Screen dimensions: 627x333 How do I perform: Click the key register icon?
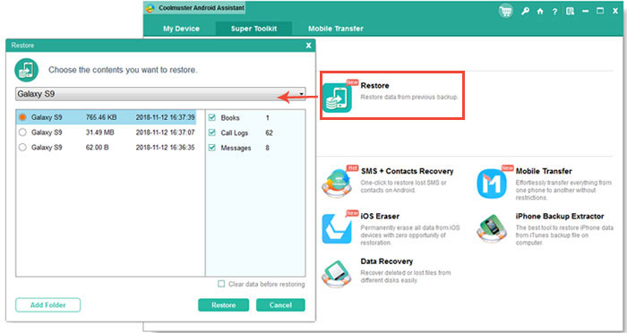(x=525, y=12)
